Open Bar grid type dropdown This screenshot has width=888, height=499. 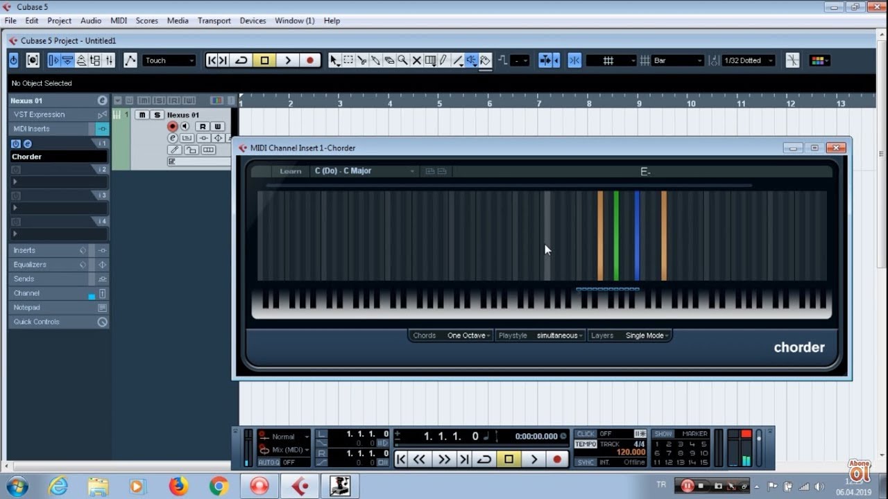(678, 60)
